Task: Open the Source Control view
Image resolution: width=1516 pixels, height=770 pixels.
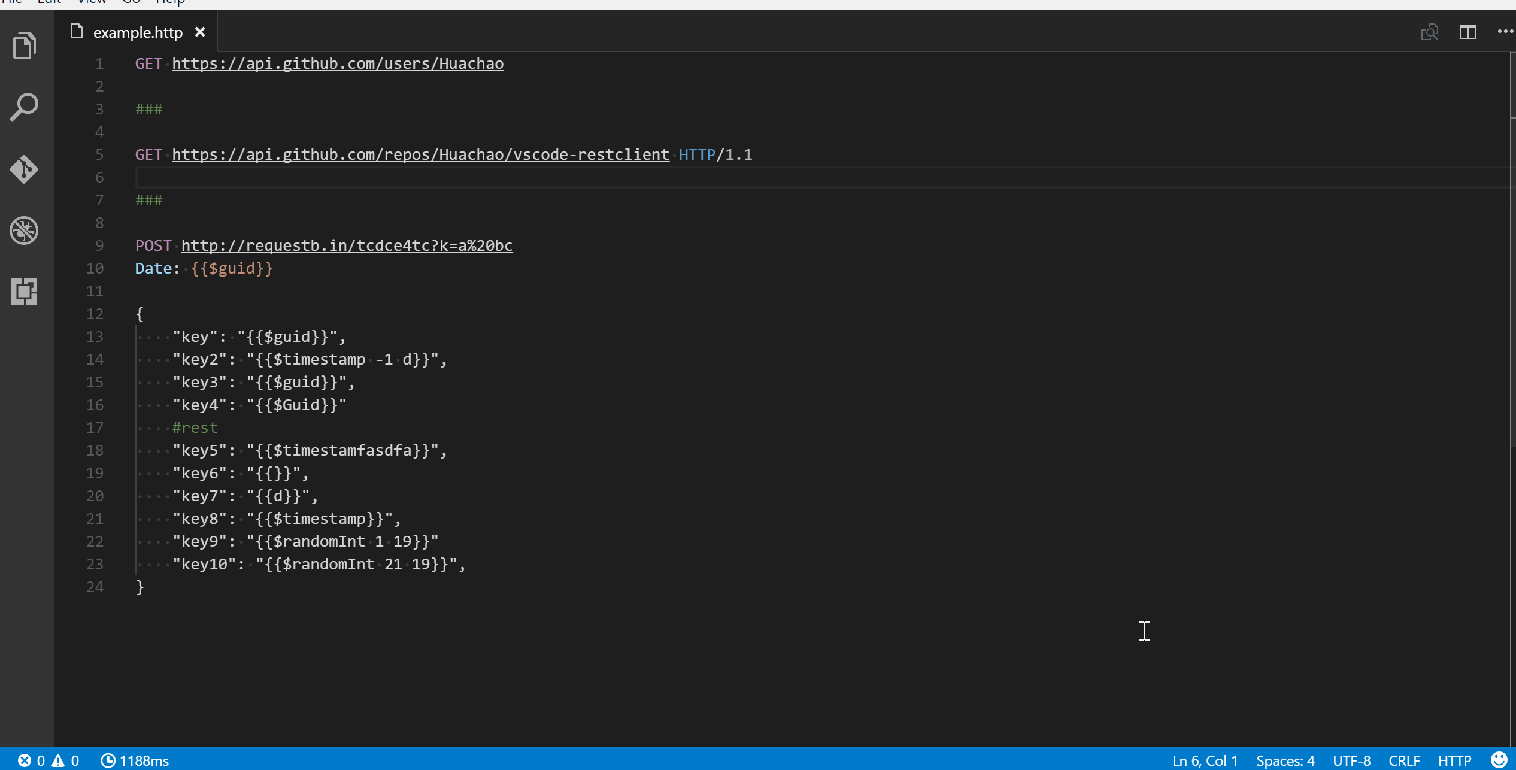Action: click(x=24, y=169)
